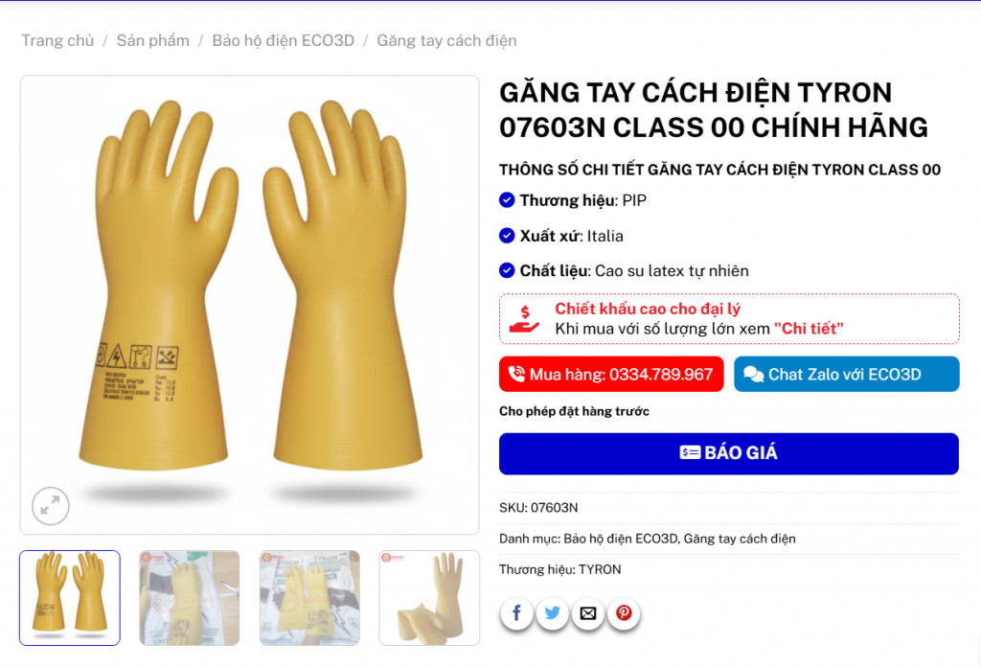Open Chat Zalo với ECO3D
This screenshot has width=981, height=668.
click(x=846, y=374)
